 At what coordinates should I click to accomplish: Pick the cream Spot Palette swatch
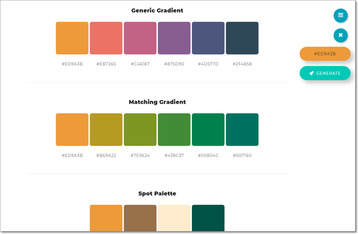pyautogui.click(x=174, y=218)
